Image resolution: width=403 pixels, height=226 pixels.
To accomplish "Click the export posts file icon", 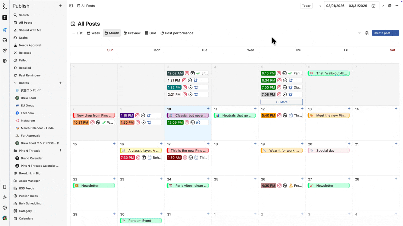I will click(x=367, y=33).
